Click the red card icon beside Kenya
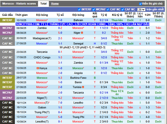The height and width of the screenshot is (124, 167). (38, 68)
